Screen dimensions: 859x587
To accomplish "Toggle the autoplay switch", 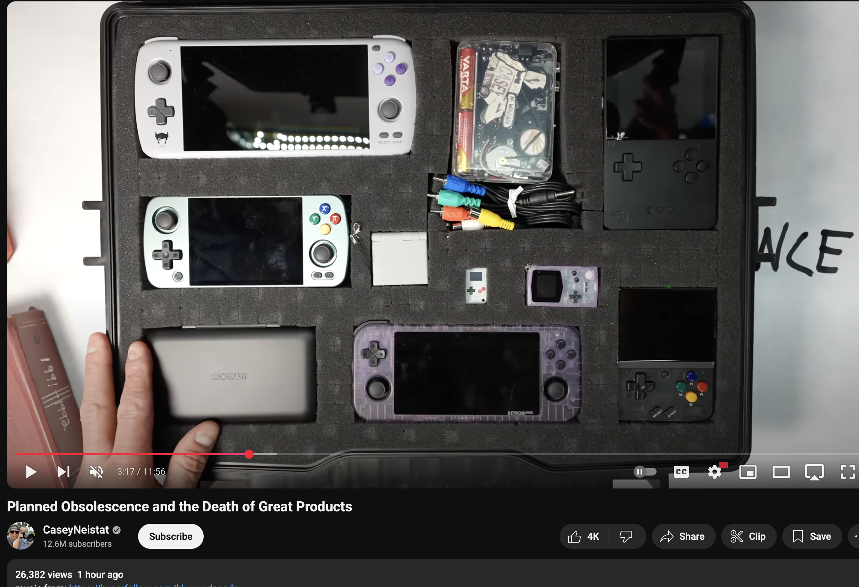I will (645, 472).
